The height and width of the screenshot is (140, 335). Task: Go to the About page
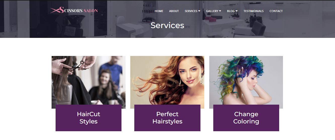(174, 11)
